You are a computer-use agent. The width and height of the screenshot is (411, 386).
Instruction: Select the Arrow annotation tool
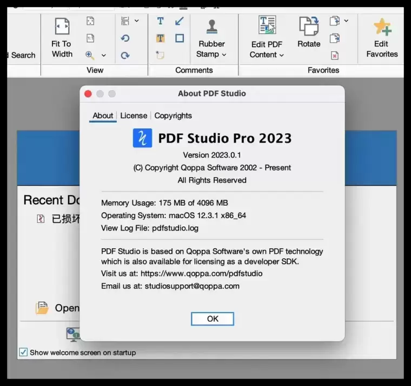click(x=180, y=21)
